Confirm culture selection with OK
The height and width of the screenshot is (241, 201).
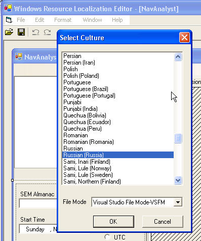[113, 222]
